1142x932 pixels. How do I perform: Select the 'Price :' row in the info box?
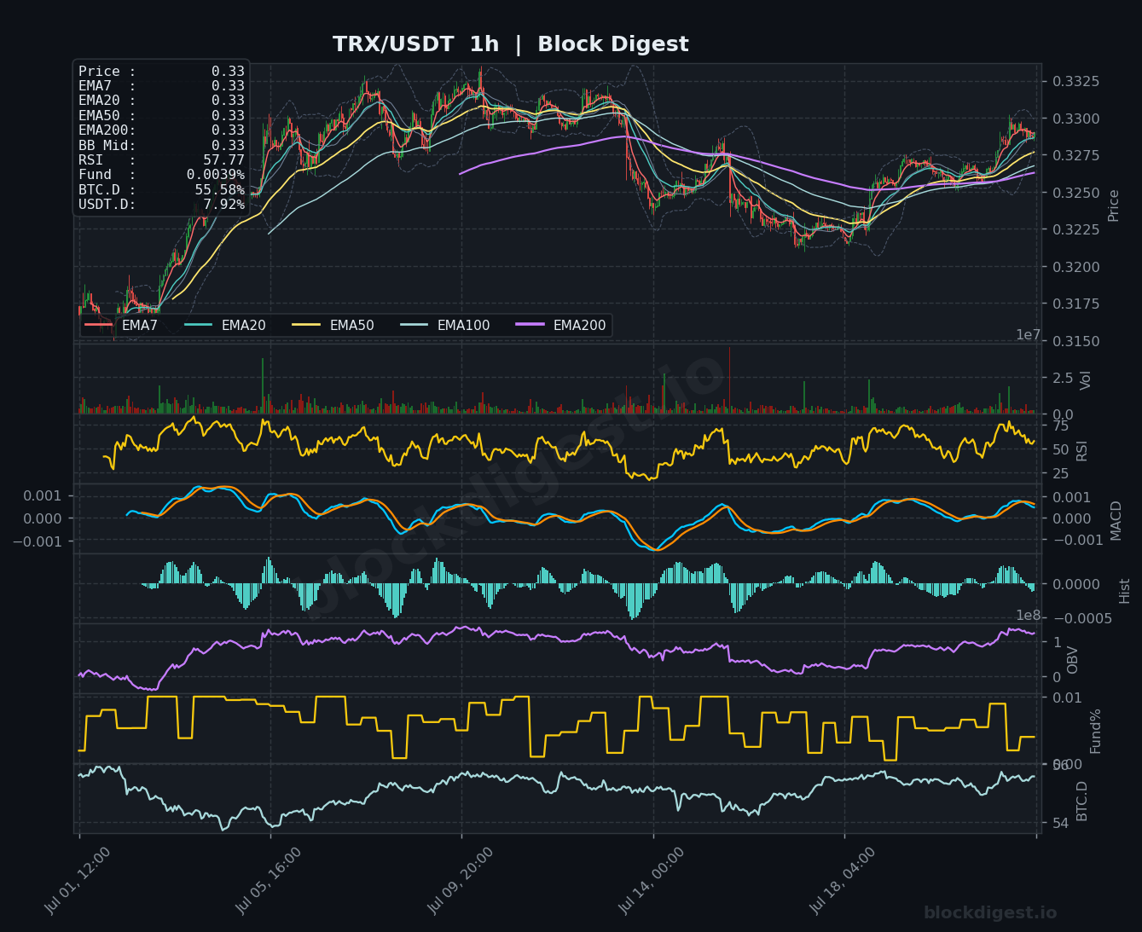click(161, 72)
